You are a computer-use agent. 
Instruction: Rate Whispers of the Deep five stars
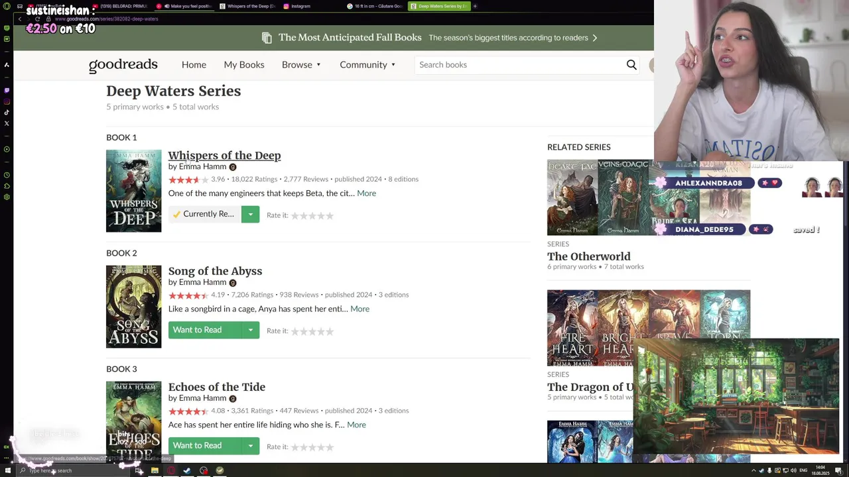click(x=329, y=215)
